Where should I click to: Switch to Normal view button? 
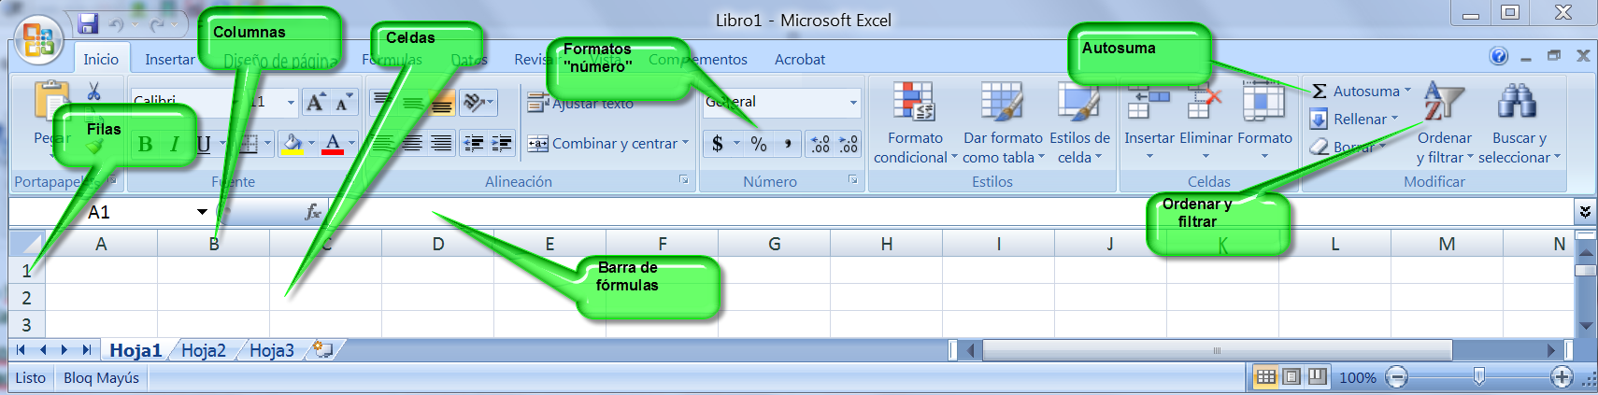click(x=1266, y=377)
